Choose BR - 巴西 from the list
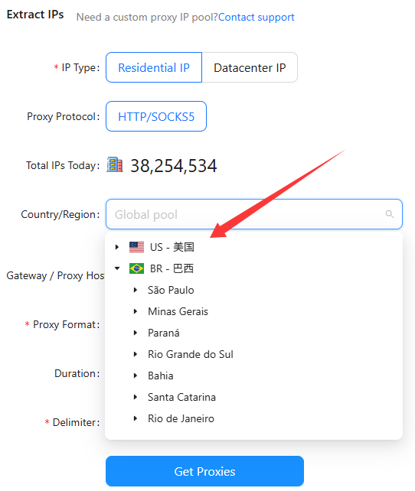Screen dimensions: 415x491 172,268
